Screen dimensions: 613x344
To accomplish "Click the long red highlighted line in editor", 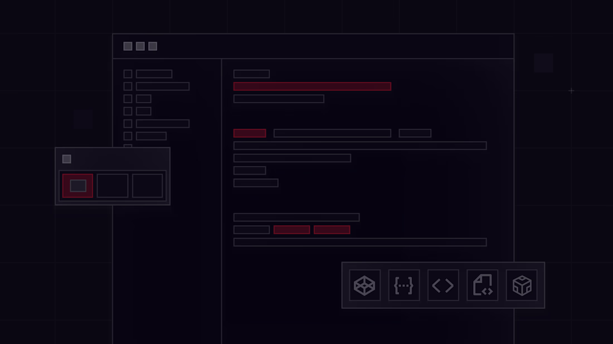I will (x=313, y=86).
